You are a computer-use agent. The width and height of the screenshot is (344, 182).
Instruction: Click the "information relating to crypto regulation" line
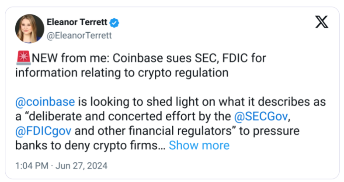click(122, 72)
